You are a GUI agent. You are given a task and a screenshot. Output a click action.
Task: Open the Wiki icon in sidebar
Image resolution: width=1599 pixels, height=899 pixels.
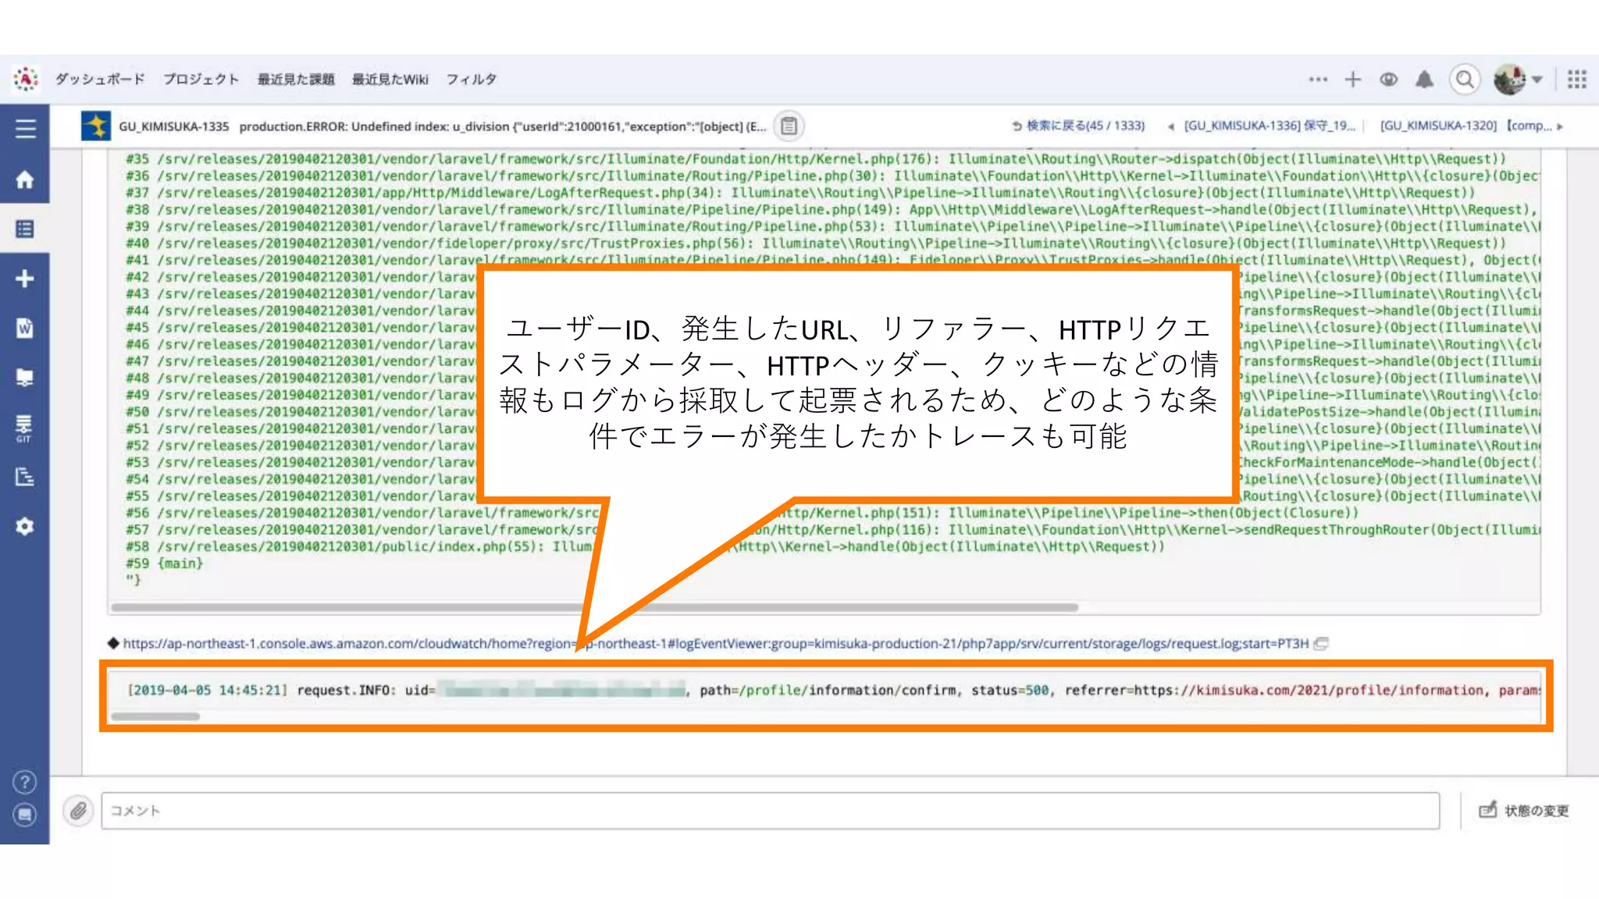pos(25,328)
